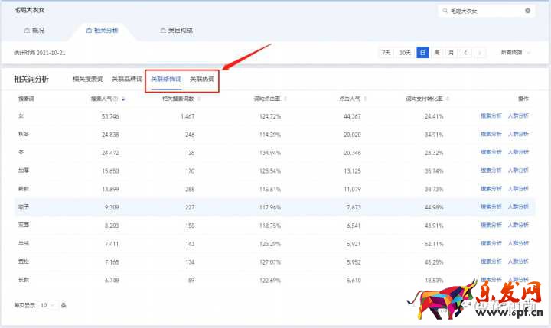Clear the search box with the X icon
This screenshot has height=328, width=551.
click(527, 11)
